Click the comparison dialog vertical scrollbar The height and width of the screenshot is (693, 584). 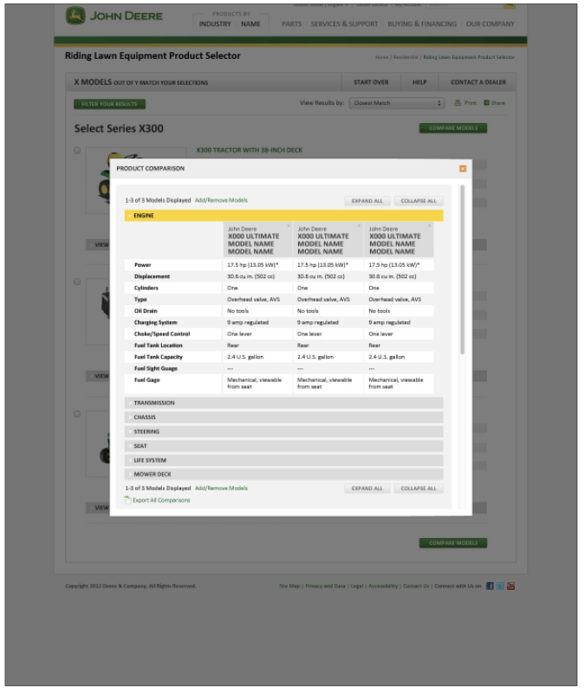click(463, 269)
